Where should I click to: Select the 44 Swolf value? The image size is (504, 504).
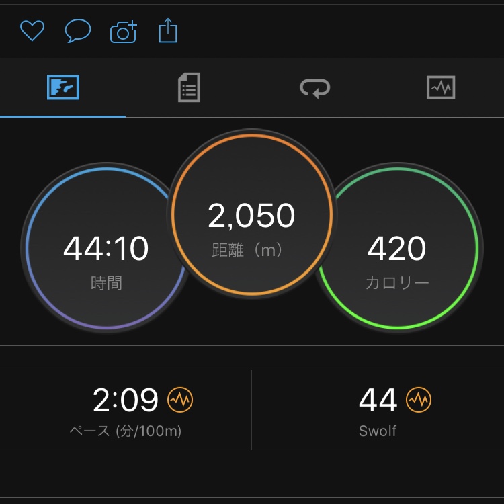click(x=378, y=400)
